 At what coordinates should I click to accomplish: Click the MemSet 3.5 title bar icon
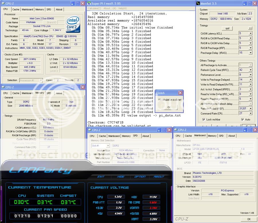pos(198,3)
